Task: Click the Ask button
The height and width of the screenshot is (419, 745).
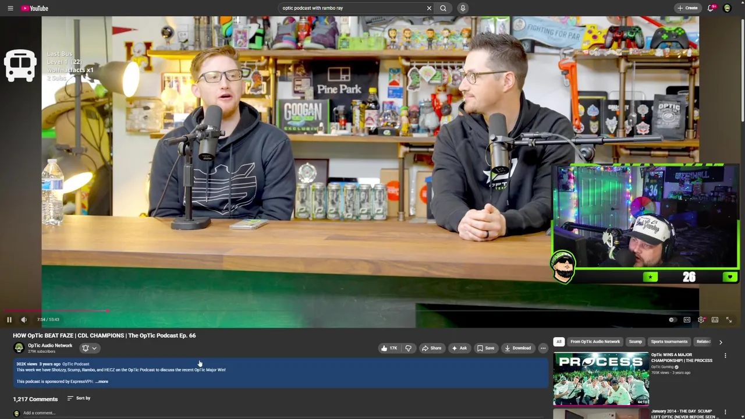Action: [459, 348]
